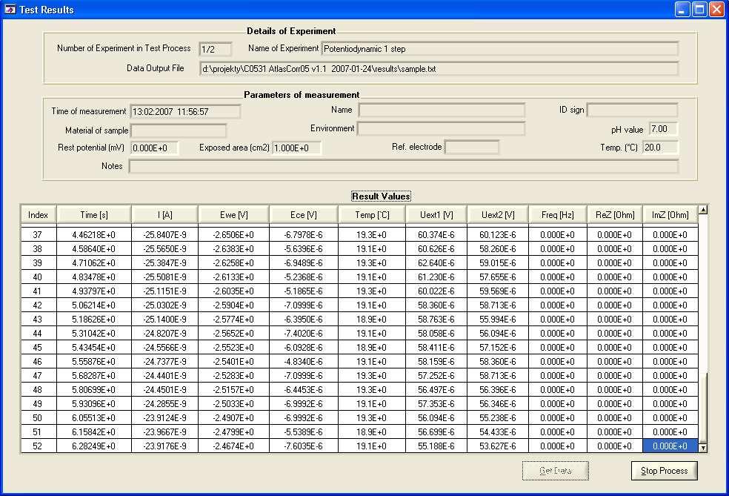The width and height of the screenshot is (729, 496).
Task: Click the table scrollbar up arrow
Action: point(703,210)
